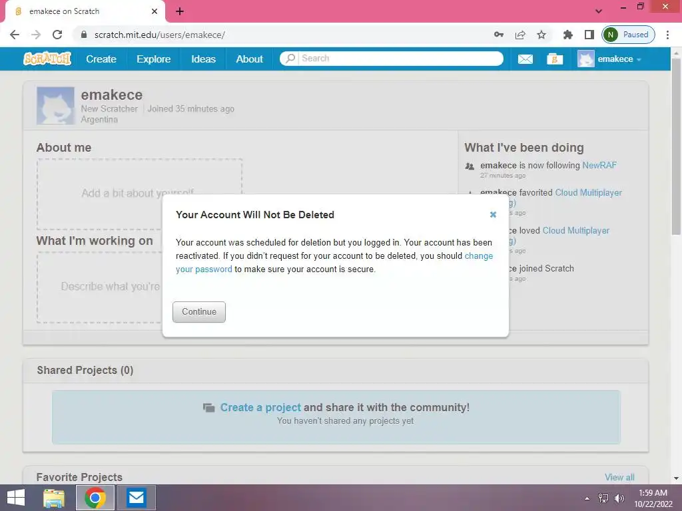Click the 'Joined 35 minutes ago' text

coord(190,108)
